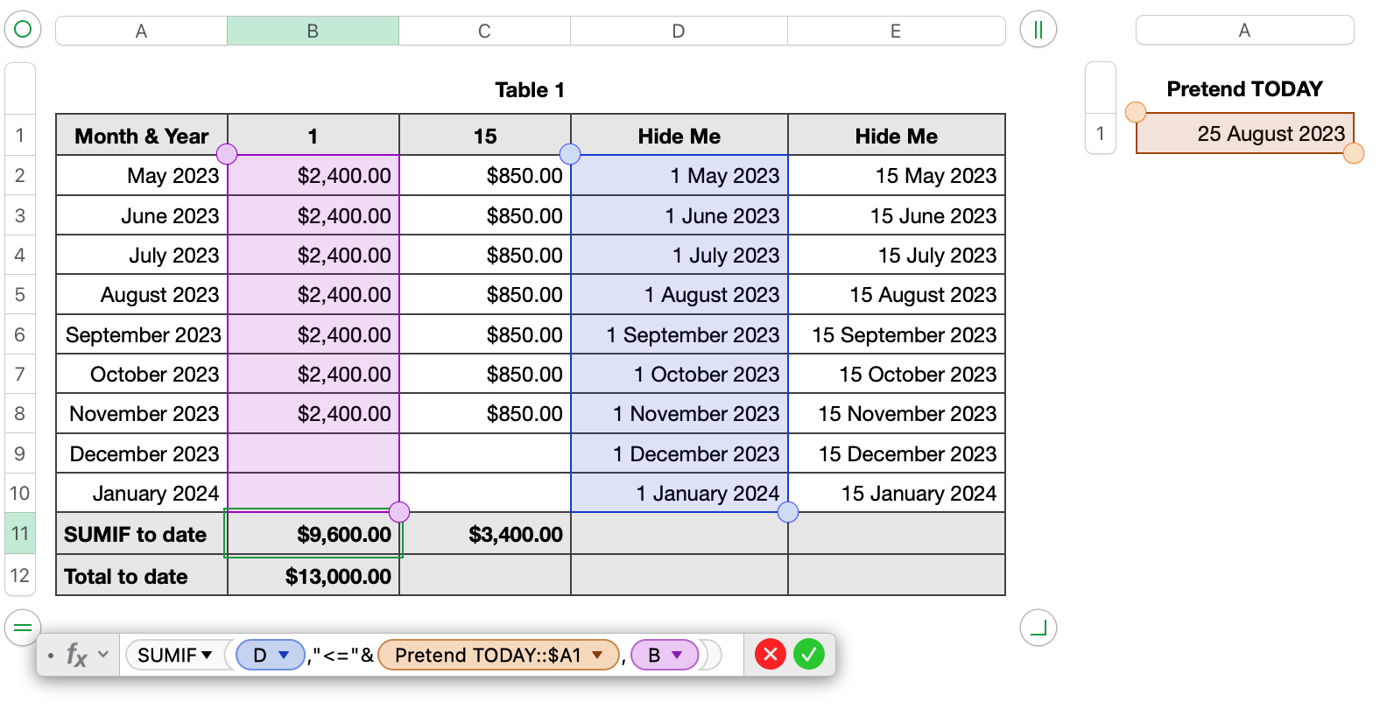1387x709 pixels.
Task: Click the fx function icon
Action: pos(77,655)
